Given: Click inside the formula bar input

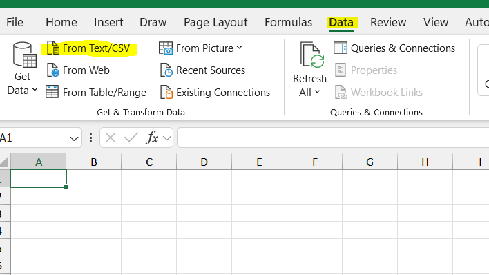Looking at the screenshot, I should click(333, 137).
